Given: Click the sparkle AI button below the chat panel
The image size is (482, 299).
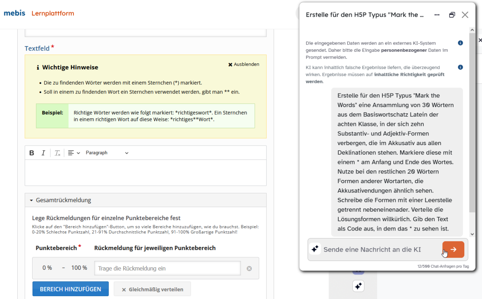Looking at the screenshot, I should (358, 286).
